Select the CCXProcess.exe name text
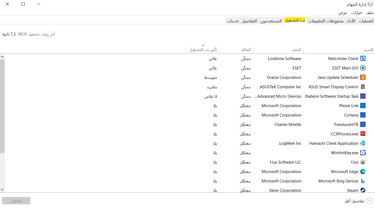The height and width of the screenshot is (208, 375). (345, 134)
